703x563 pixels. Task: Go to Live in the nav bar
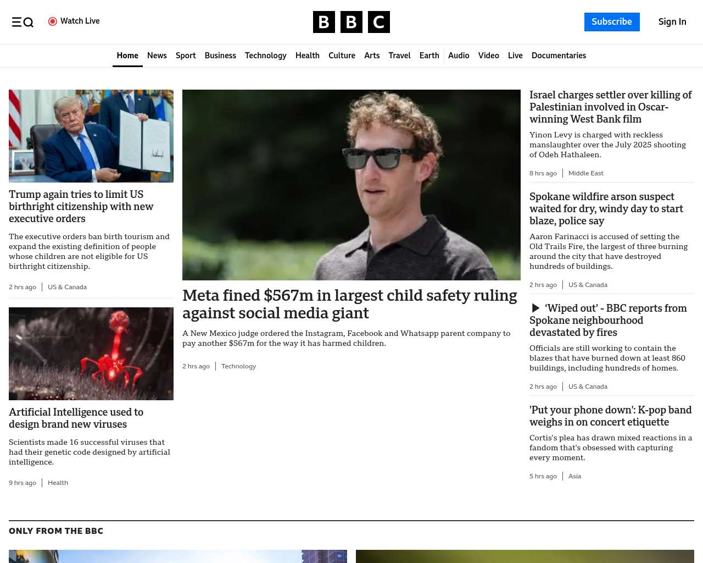pyautogui.click(x=515, y=56)
